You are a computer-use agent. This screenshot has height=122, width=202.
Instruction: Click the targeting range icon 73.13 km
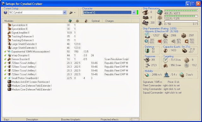(x=165, y=60)
